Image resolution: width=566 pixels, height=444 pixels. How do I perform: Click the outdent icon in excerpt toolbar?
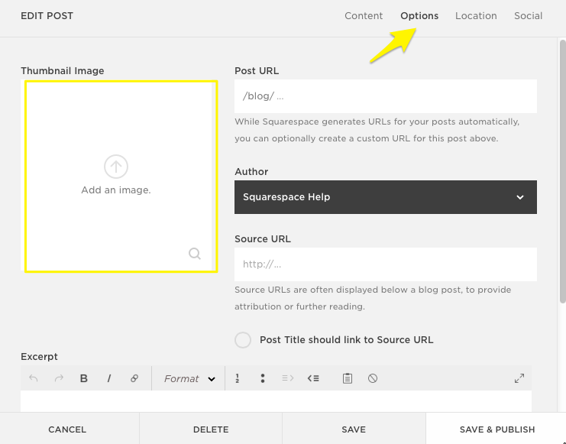[x=312, y=378]
